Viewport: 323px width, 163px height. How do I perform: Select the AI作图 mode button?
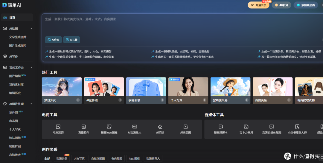tap(53, 40)
